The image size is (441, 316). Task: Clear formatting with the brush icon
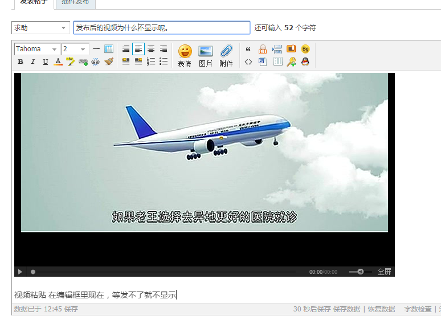(x=109, y=61)
